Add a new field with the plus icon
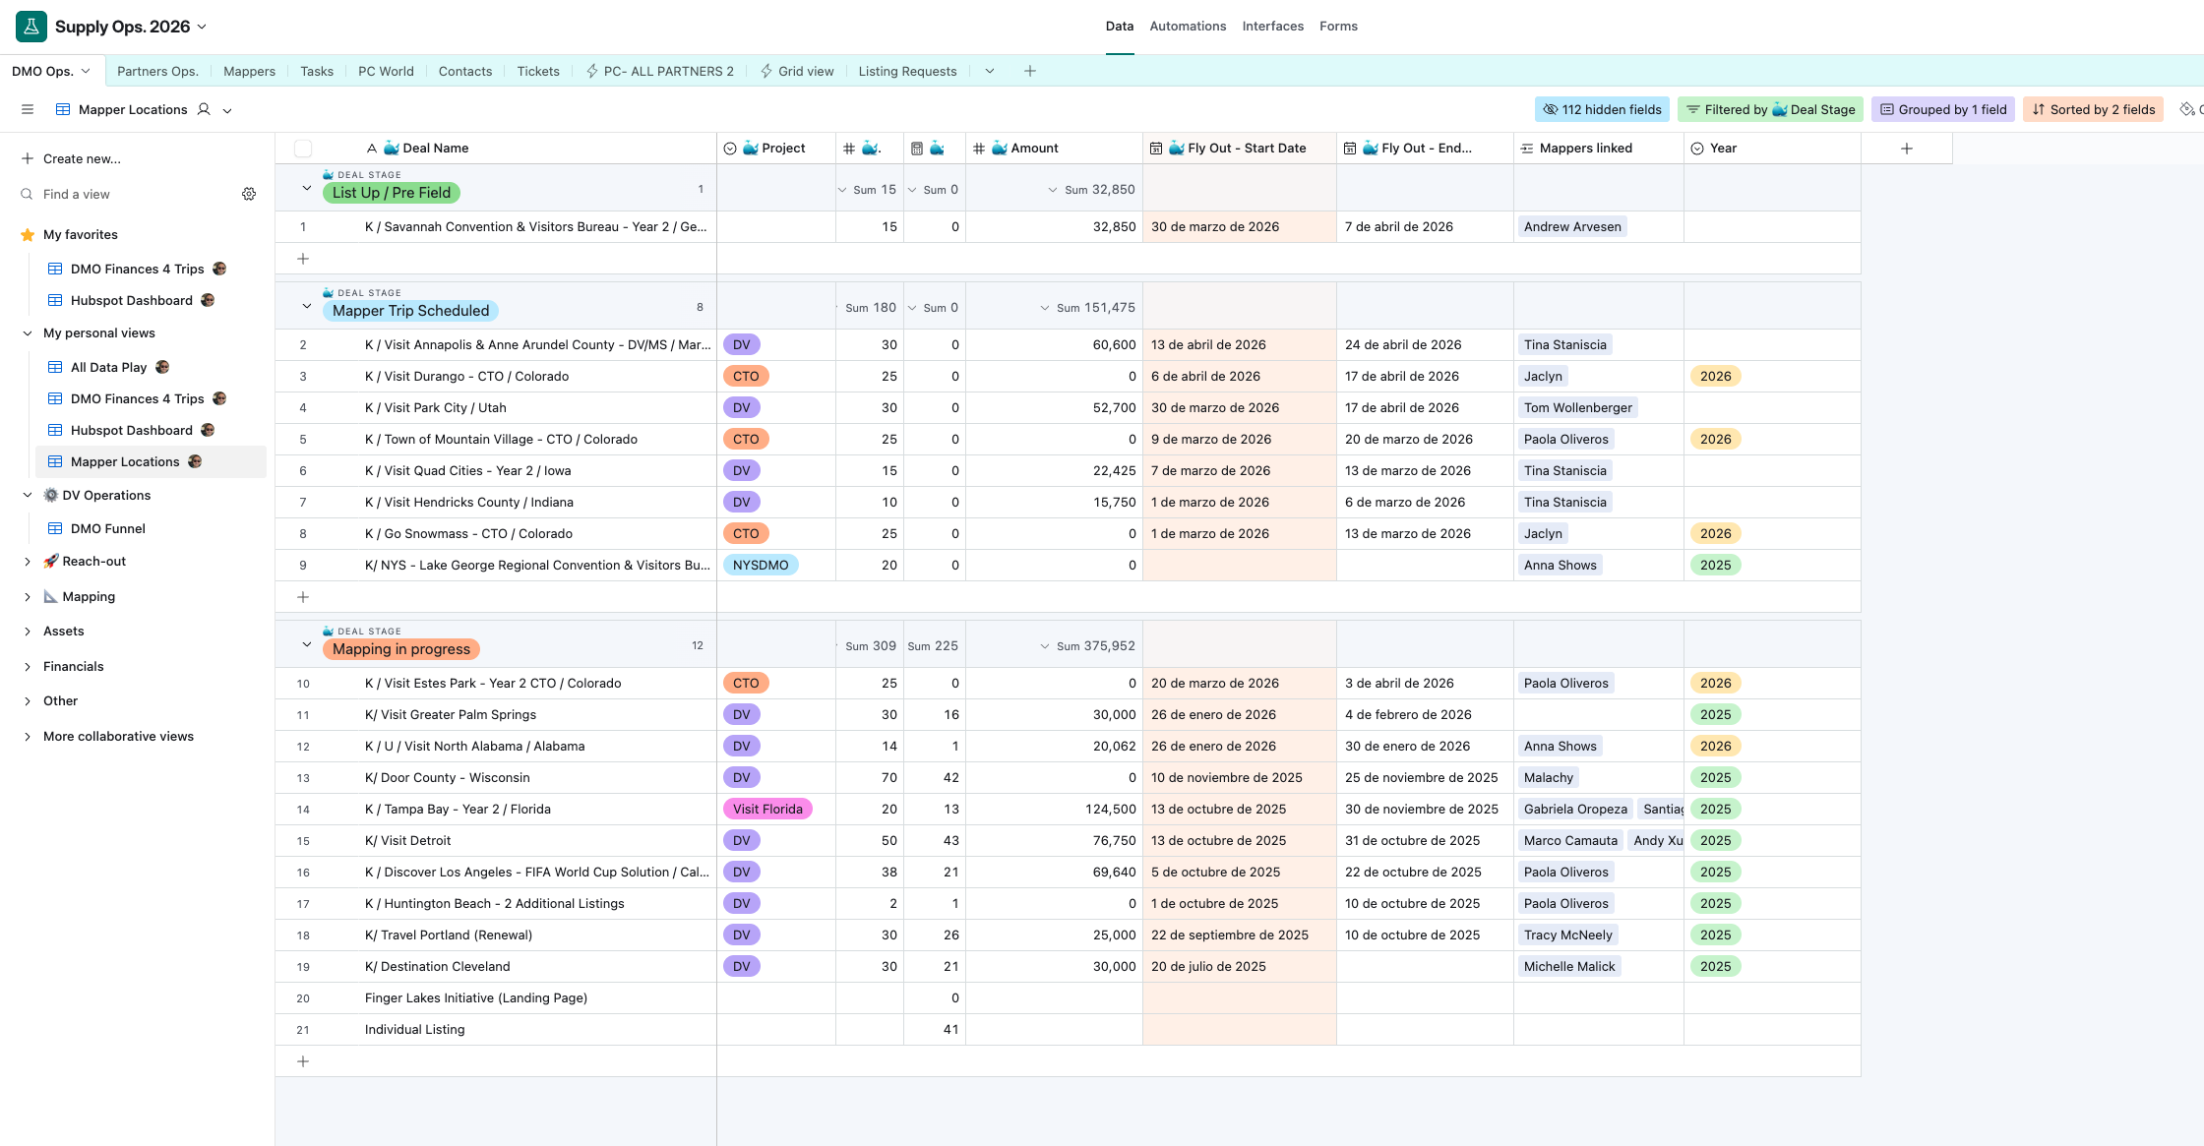This screenshot has height=1146, width=2204. [1907, 148]
